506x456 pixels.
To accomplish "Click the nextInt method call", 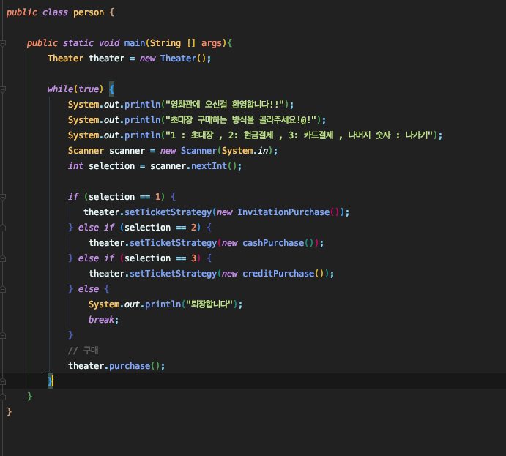I will tap(209, 166).
